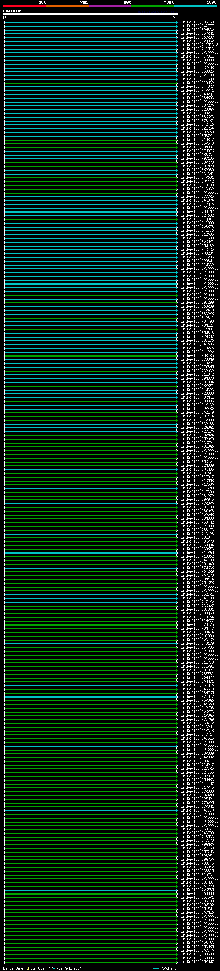Select the query name AV410782

(x=13, y=11)
